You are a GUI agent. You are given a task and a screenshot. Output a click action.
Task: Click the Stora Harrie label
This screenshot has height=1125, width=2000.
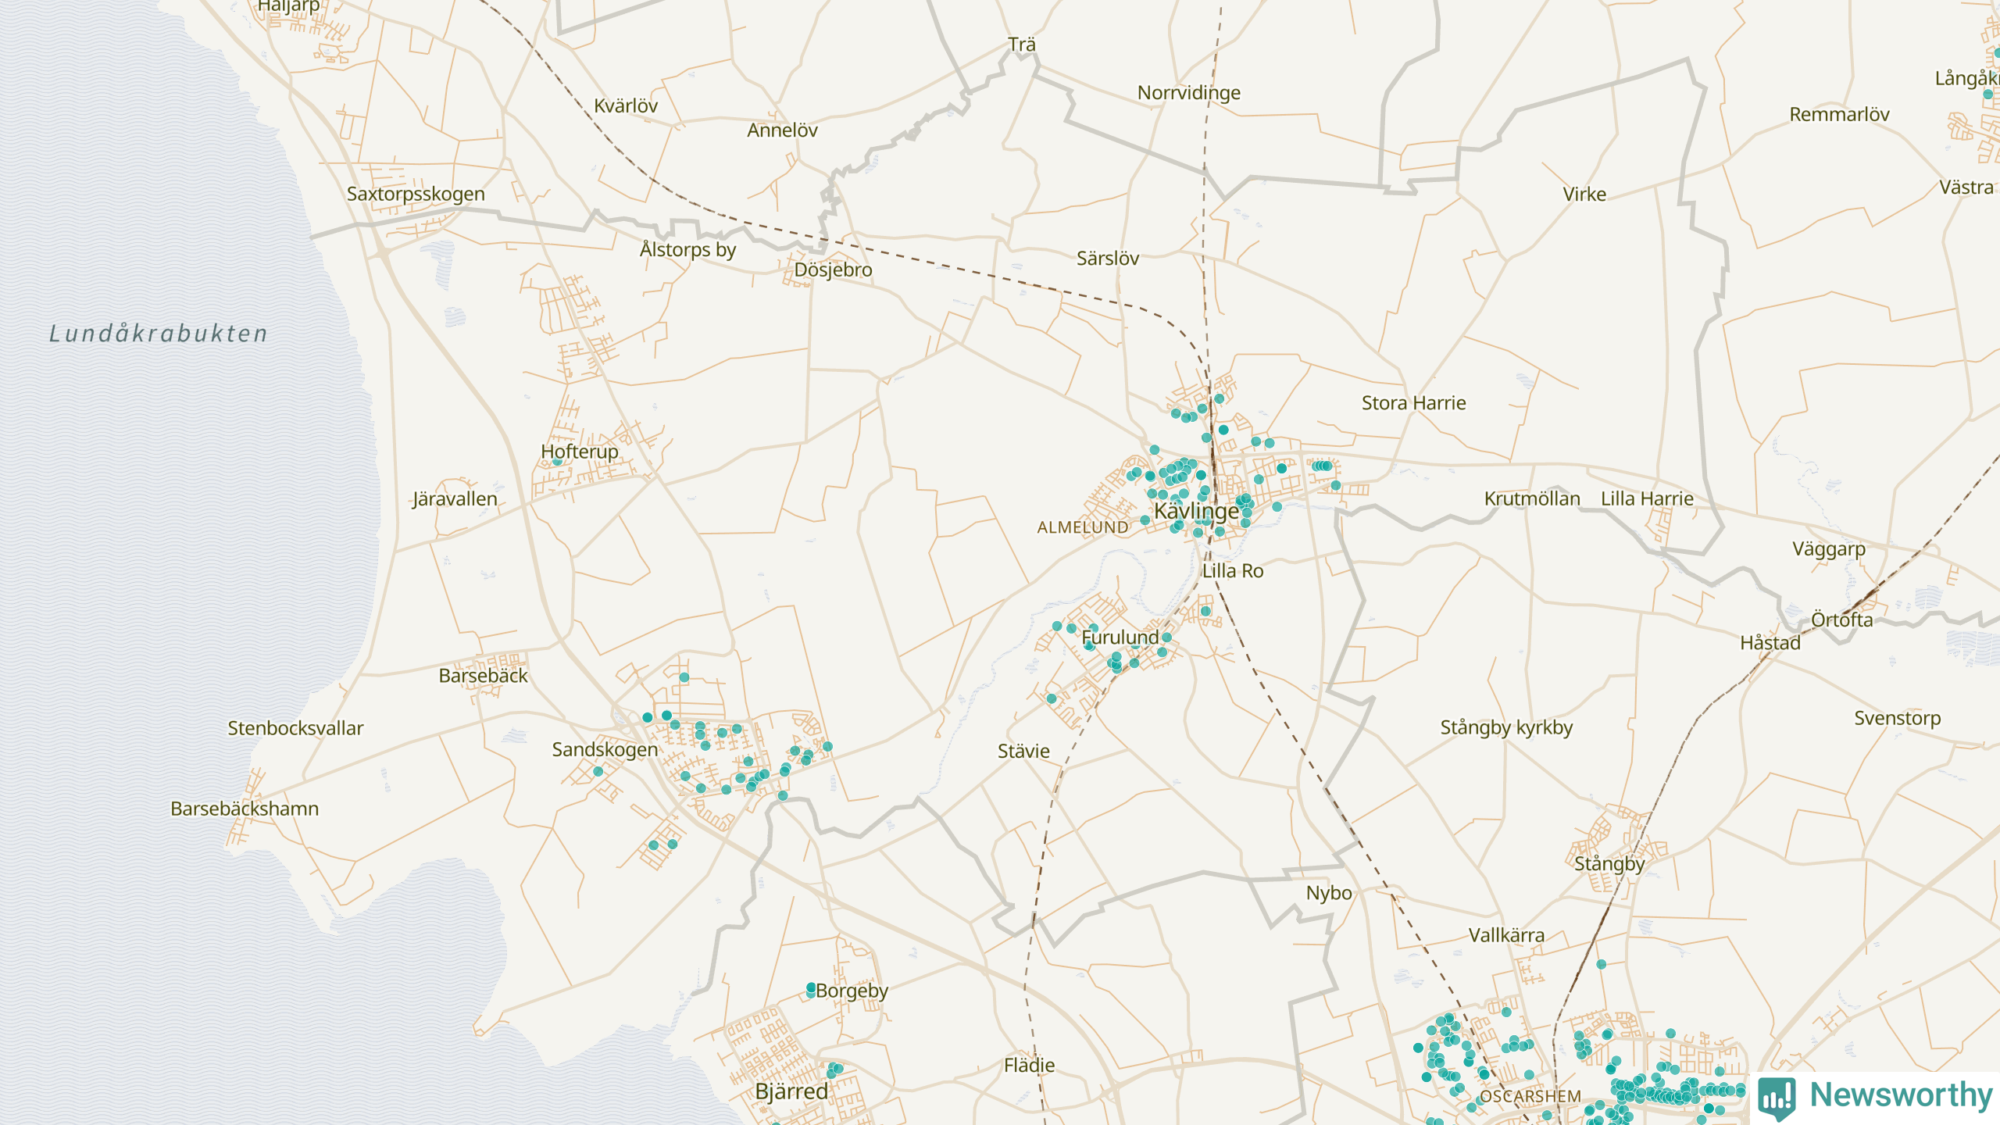(x=1413, y=403)
